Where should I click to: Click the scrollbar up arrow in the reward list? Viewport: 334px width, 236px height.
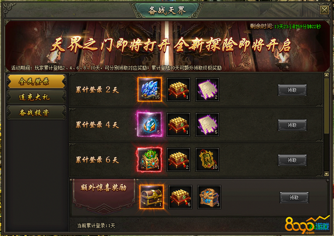coord(326,75)
